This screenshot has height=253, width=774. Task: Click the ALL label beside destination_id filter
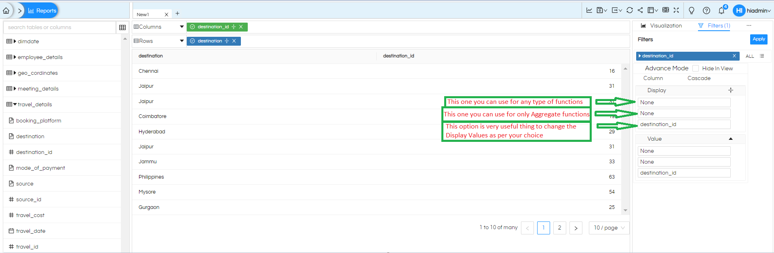pos(750,56)
